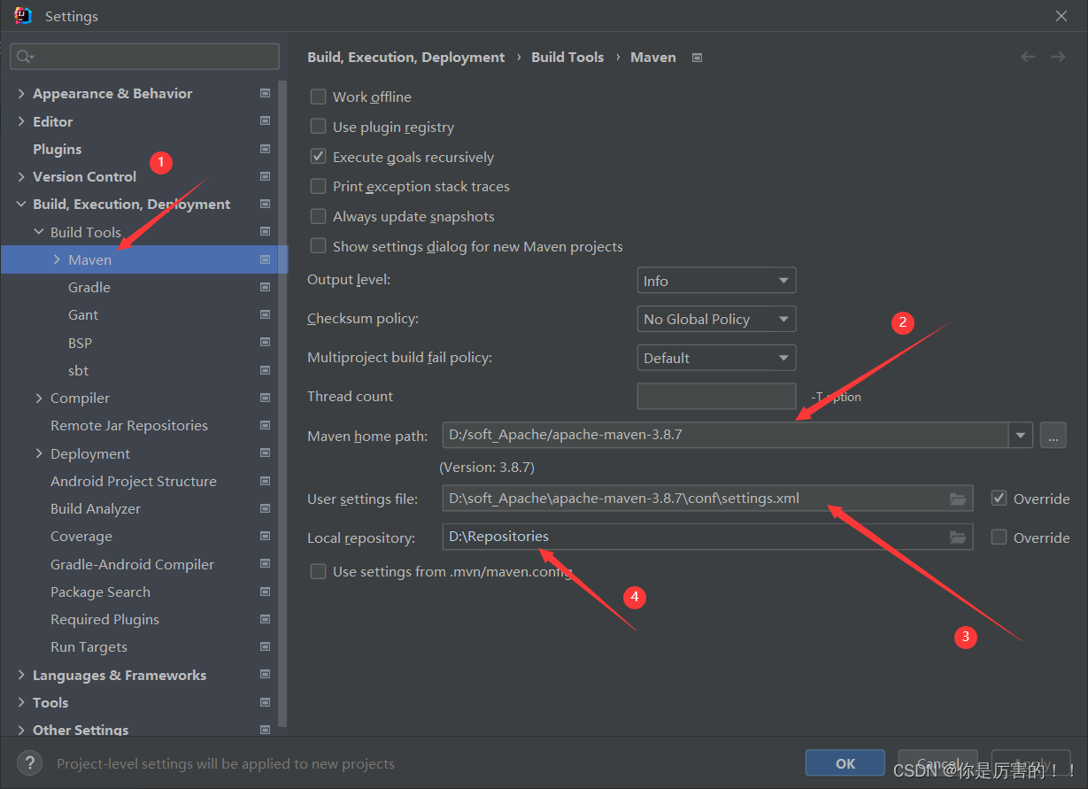Click the OK button

pos(845,763)
